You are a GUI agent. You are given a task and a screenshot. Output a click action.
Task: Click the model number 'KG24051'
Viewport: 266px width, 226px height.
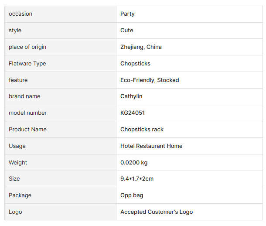(x=133, y=113)
